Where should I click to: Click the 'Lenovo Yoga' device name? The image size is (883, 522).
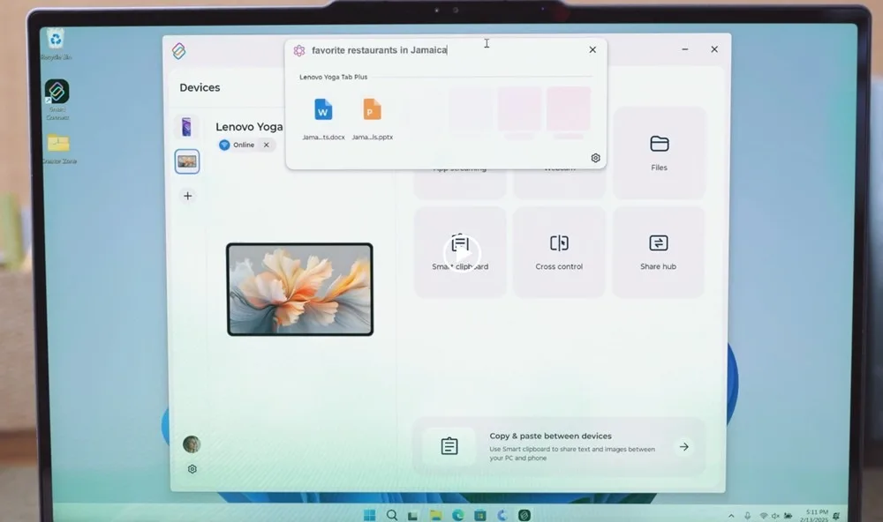(249, 127)
